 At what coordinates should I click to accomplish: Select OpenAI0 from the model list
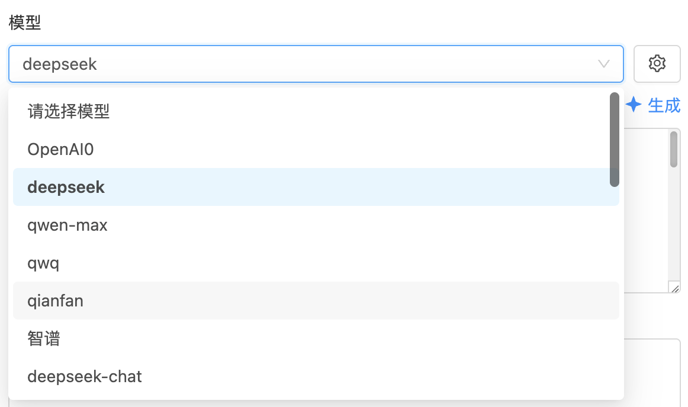[61, 149]
